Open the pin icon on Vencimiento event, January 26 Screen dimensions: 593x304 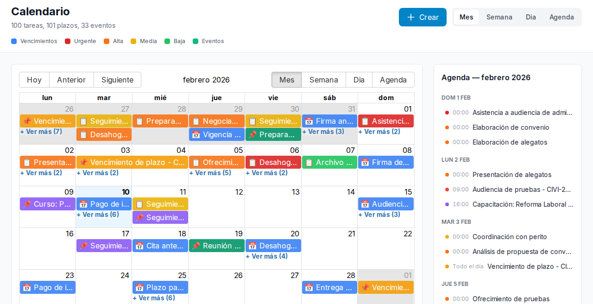(27, 121)
